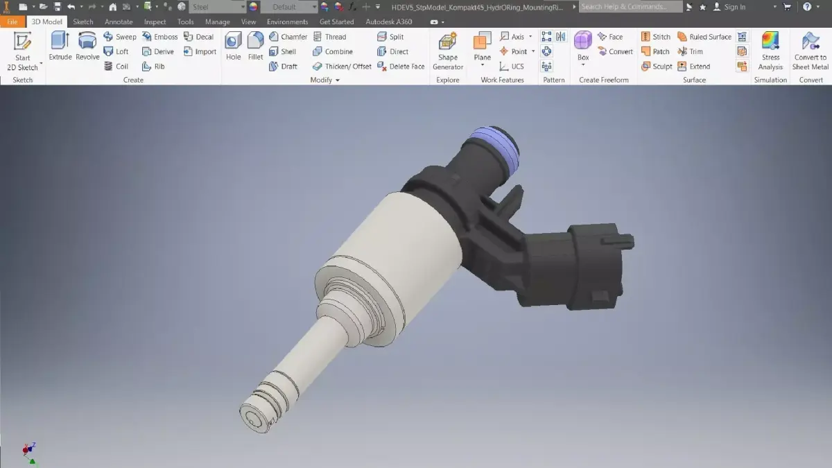This screenshot has width=832, height=468.
Task: Open the Chamfer tool
Action: coord(288,36)
